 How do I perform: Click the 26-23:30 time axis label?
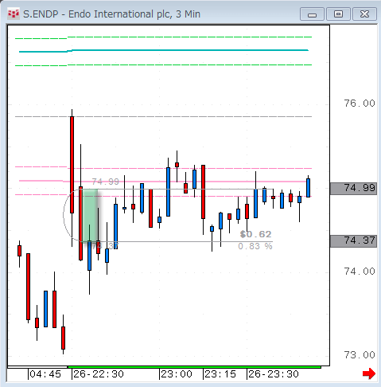coord(274,374)
